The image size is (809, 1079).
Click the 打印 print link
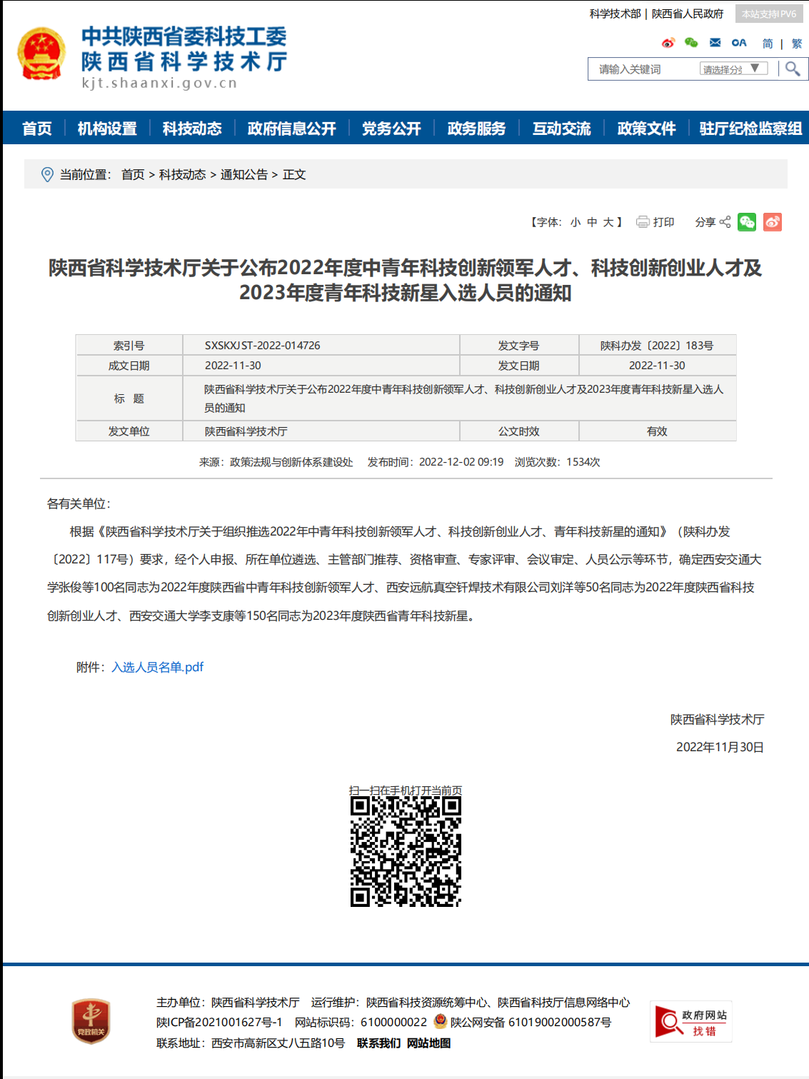coord(664,222)
